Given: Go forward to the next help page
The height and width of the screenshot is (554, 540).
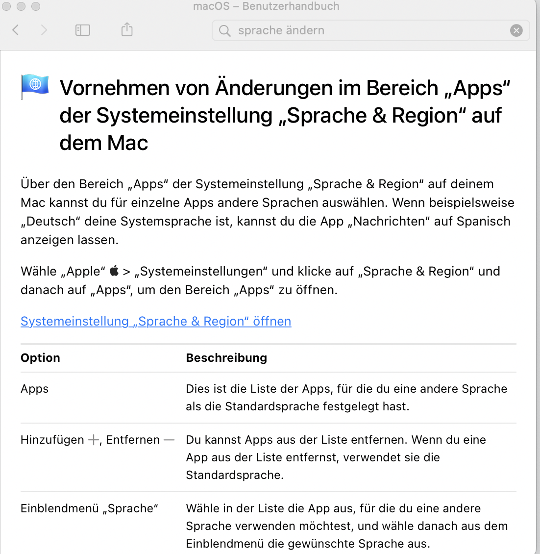Looking at the screenshot, I should point(44,30).
